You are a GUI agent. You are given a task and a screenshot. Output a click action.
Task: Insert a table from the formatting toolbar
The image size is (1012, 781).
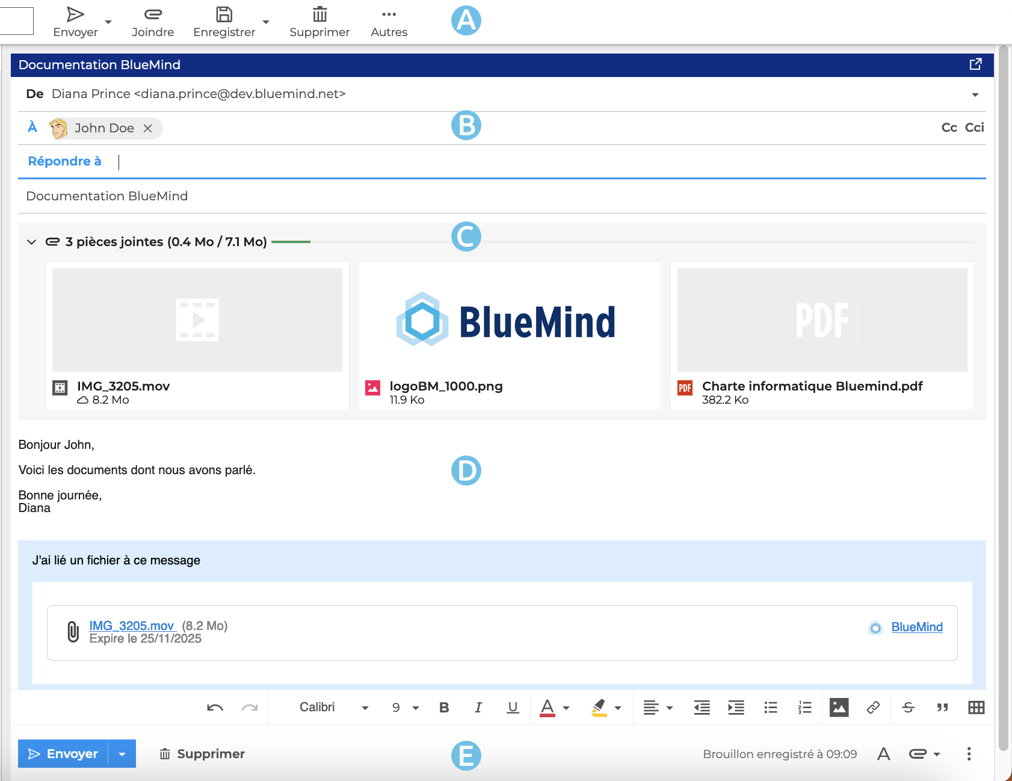point(976,708)
